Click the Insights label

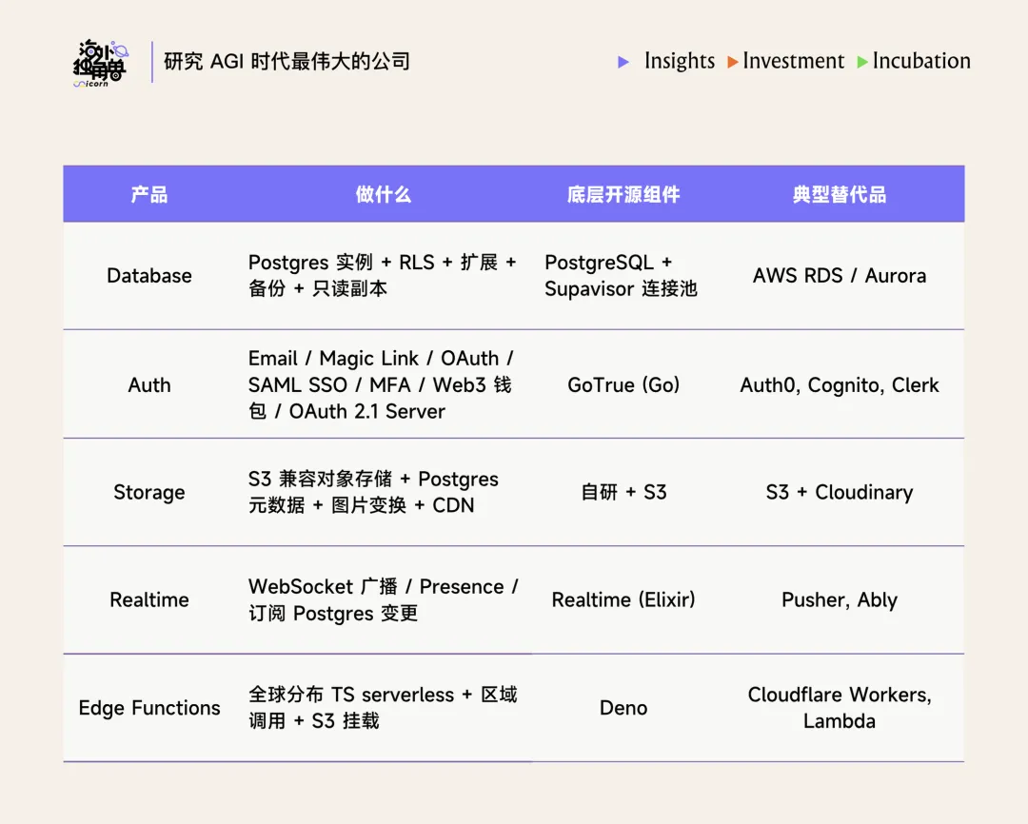[680, 61]
